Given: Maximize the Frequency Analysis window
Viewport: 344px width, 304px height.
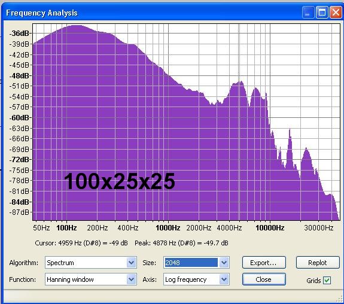Looking at the screenshot, I should pos(322,13).
